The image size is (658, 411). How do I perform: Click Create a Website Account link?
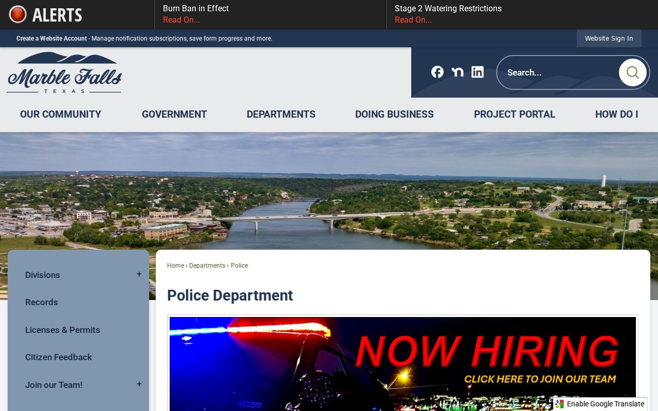coord(51,39)
